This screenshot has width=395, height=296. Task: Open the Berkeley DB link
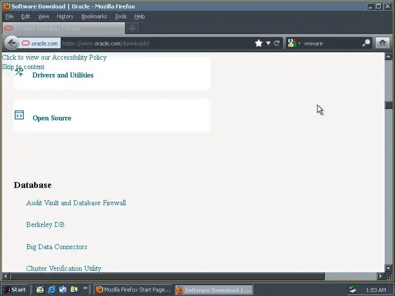(x=45, y=224)
